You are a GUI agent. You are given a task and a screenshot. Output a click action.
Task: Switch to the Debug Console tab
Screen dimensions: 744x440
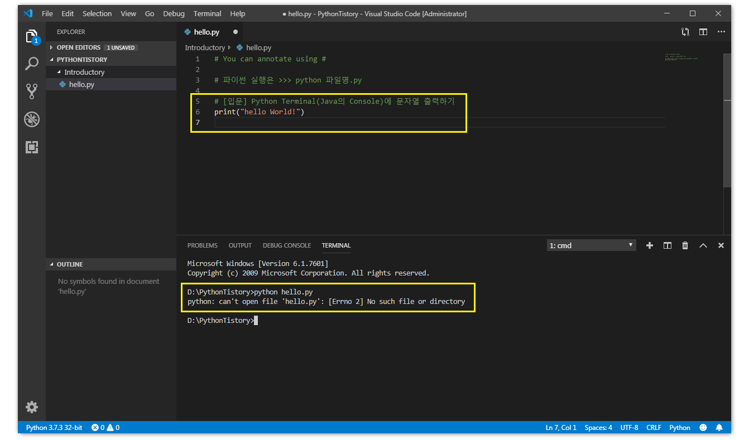click(287, 245)
